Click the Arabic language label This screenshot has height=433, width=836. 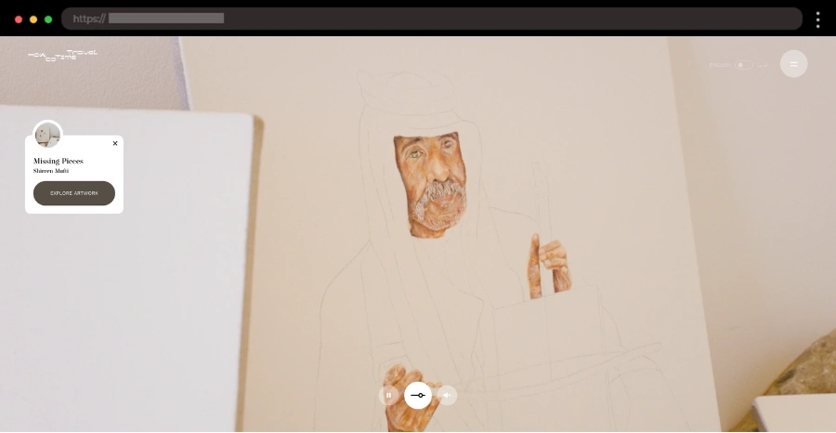(x=763, y=65)
